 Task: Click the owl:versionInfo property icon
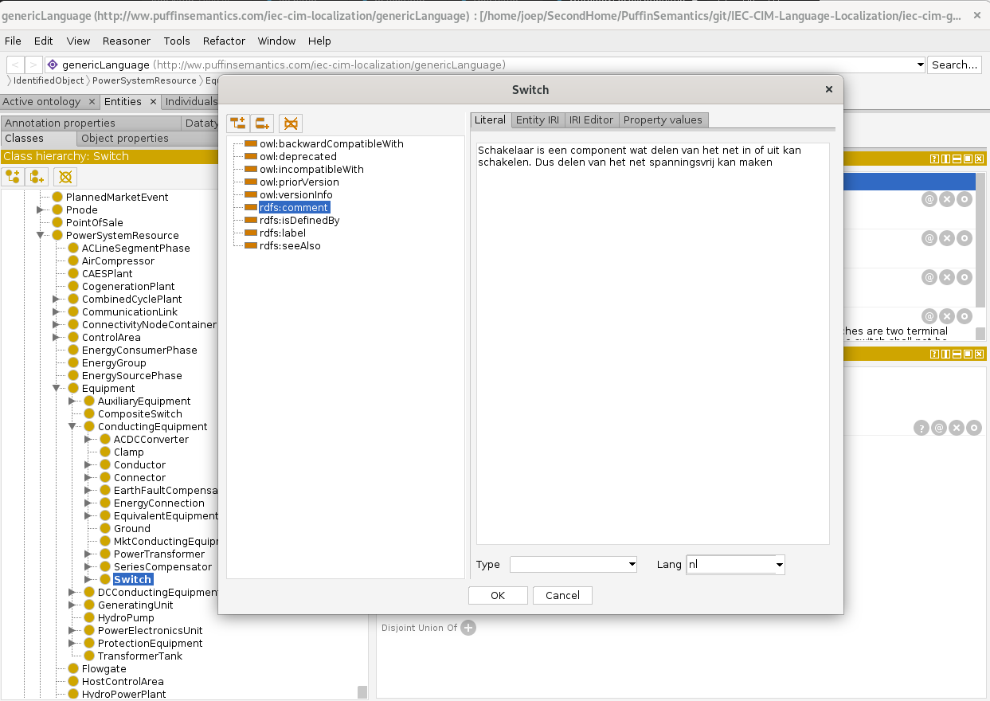coord(251,195)
